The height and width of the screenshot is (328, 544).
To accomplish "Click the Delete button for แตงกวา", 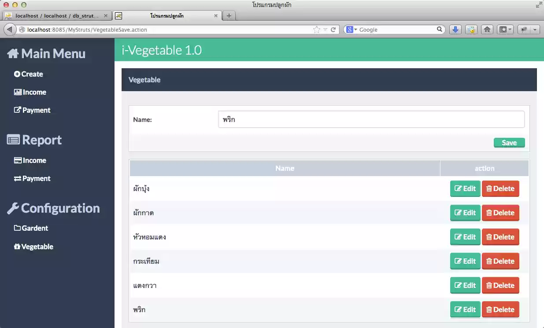I will [500, 285].
